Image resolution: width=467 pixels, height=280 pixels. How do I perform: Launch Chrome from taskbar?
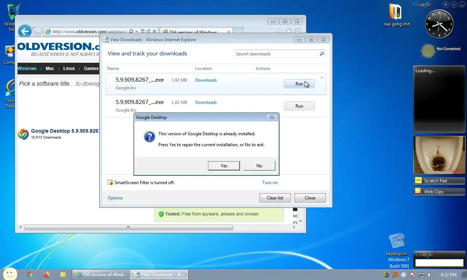pos(30,275)
